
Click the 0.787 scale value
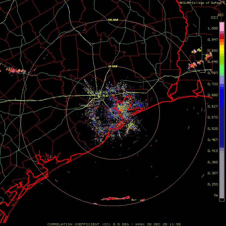pyautogui.click(x=213, y=73)
